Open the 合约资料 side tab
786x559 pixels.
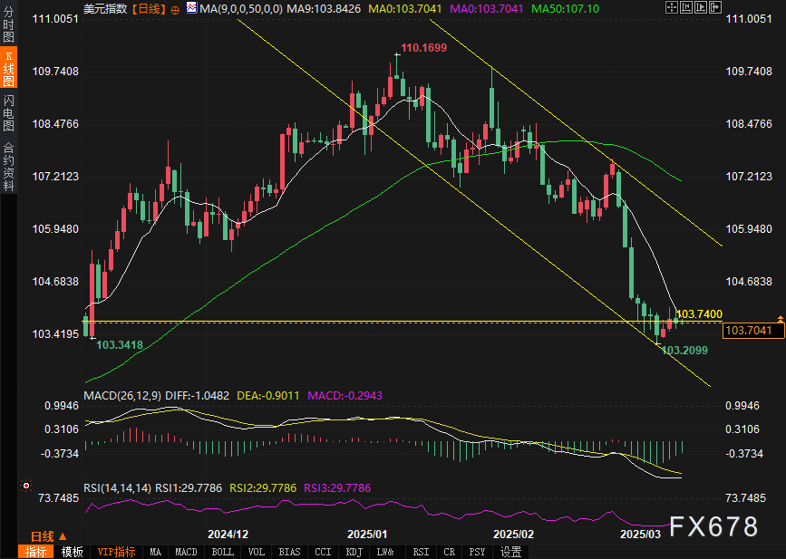click(8, 166)
